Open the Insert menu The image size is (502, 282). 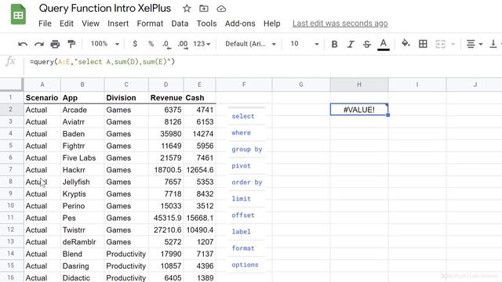click(118, 23)
